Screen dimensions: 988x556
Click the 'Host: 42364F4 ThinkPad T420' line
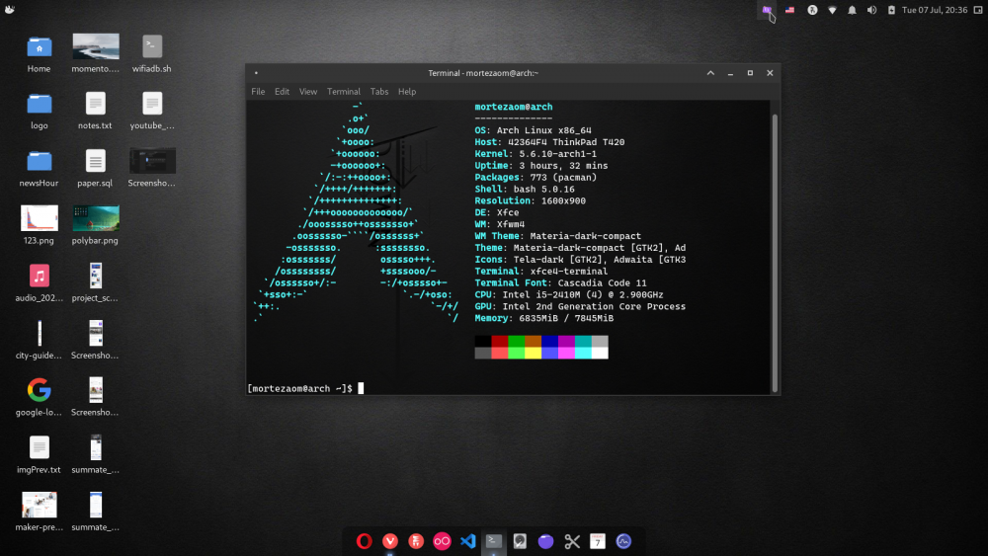pyautogui.click(x=549, y=142)
